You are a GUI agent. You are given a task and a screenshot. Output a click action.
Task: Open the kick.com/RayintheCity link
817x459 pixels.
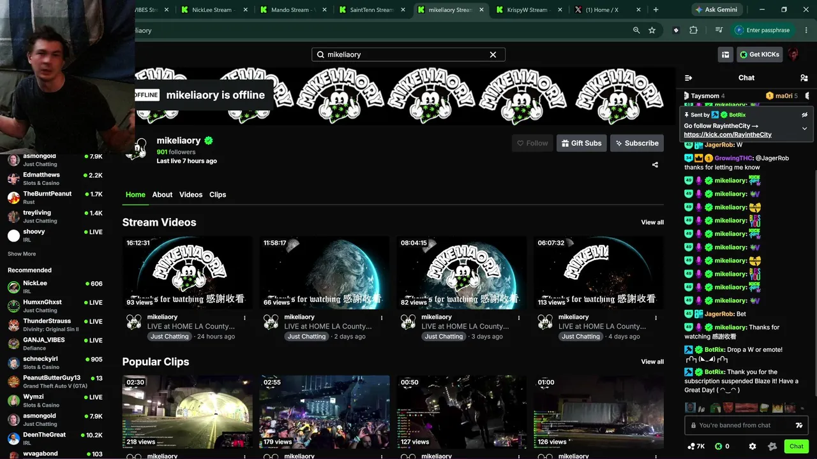point(728,135)
